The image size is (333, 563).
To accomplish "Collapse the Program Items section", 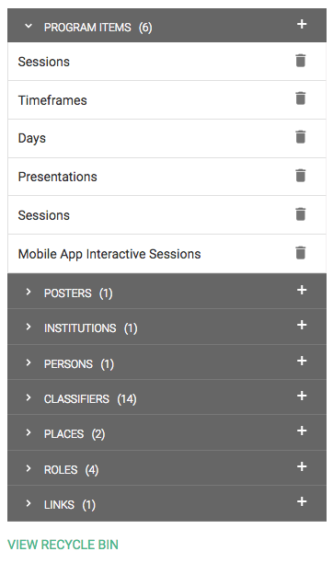I will (x=29, y=26).
